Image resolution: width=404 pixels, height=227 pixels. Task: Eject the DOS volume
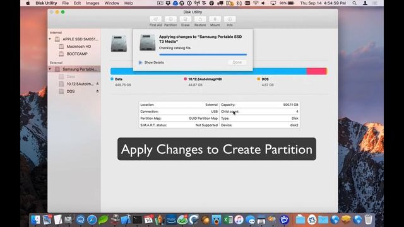tap(97, 91)
